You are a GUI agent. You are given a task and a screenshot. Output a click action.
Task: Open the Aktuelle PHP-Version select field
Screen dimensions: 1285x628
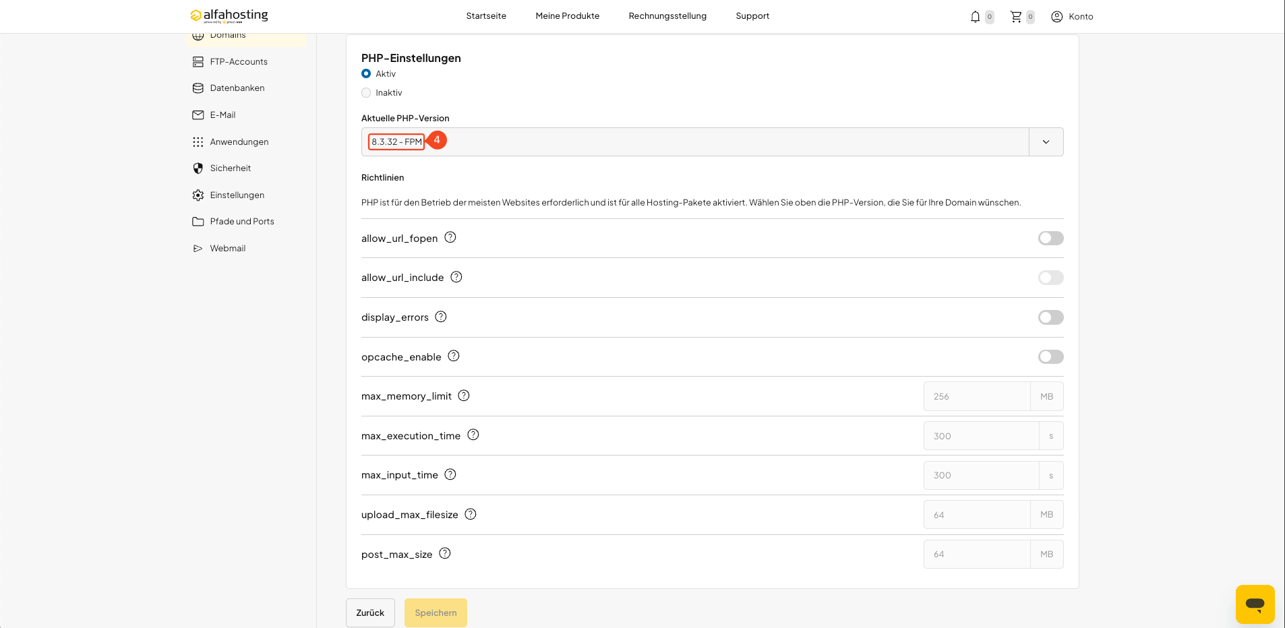712,142
